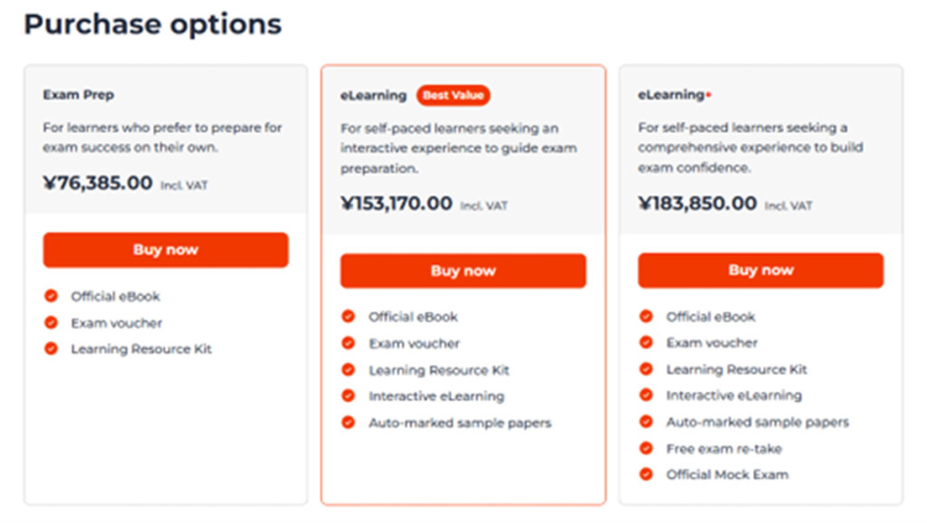Click the checkmark beside Learning Resource Kit in Exam Prep
Screen dimensions: 927x523
(51, 348)
